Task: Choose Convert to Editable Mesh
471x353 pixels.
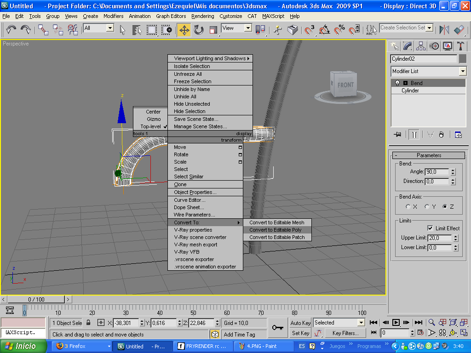Action: (x=277, y=222)
